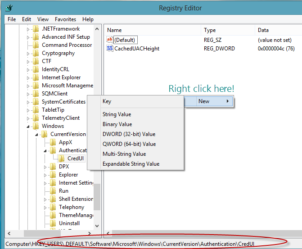Click the Explorer folder icon

[53, 175]
